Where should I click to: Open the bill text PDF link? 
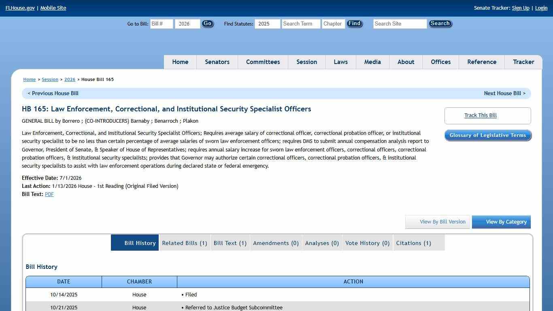pyautogui.click(x=49, y=194)
